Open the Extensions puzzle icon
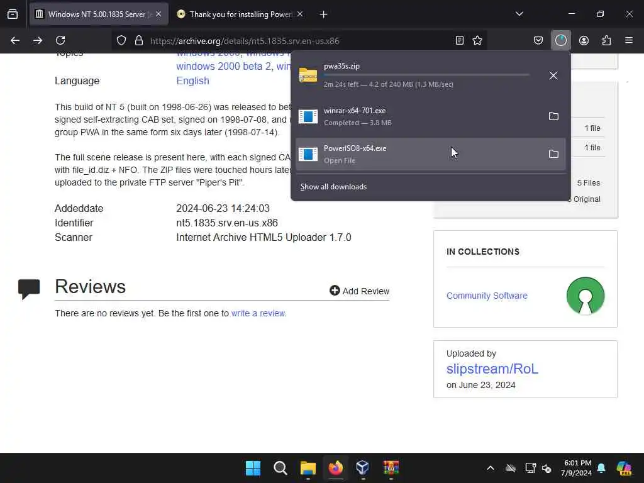 click(606, 40)
